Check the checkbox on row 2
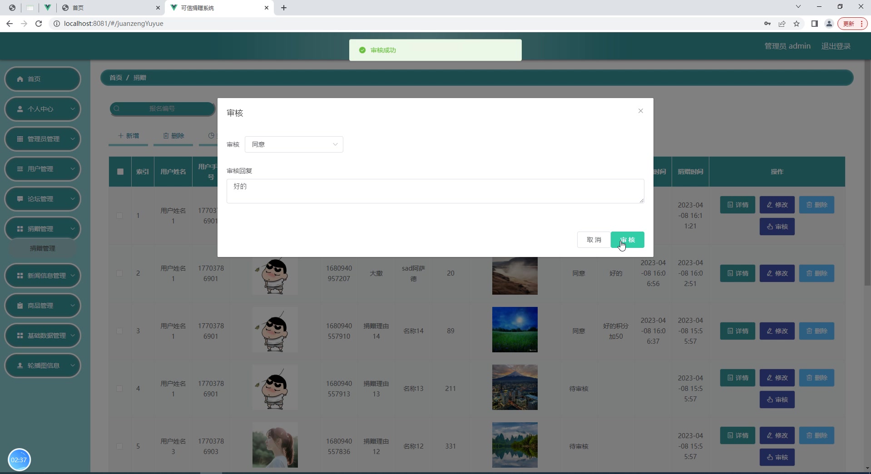The image size is (871, 474). pos(119,273)
